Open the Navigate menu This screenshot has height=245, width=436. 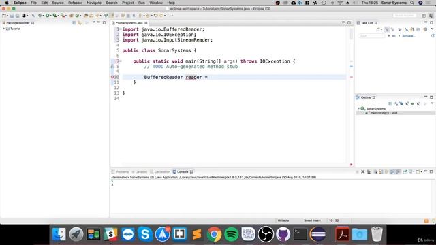coord(94,3)
